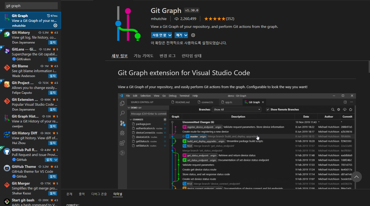Click the GitLens extension icon
The height and width of the screenshot is (206, 370).
click(7, 51)
